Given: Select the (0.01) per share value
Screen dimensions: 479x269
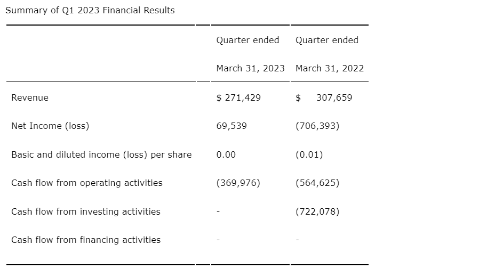Looking at the screenshot, I should 309,154.
